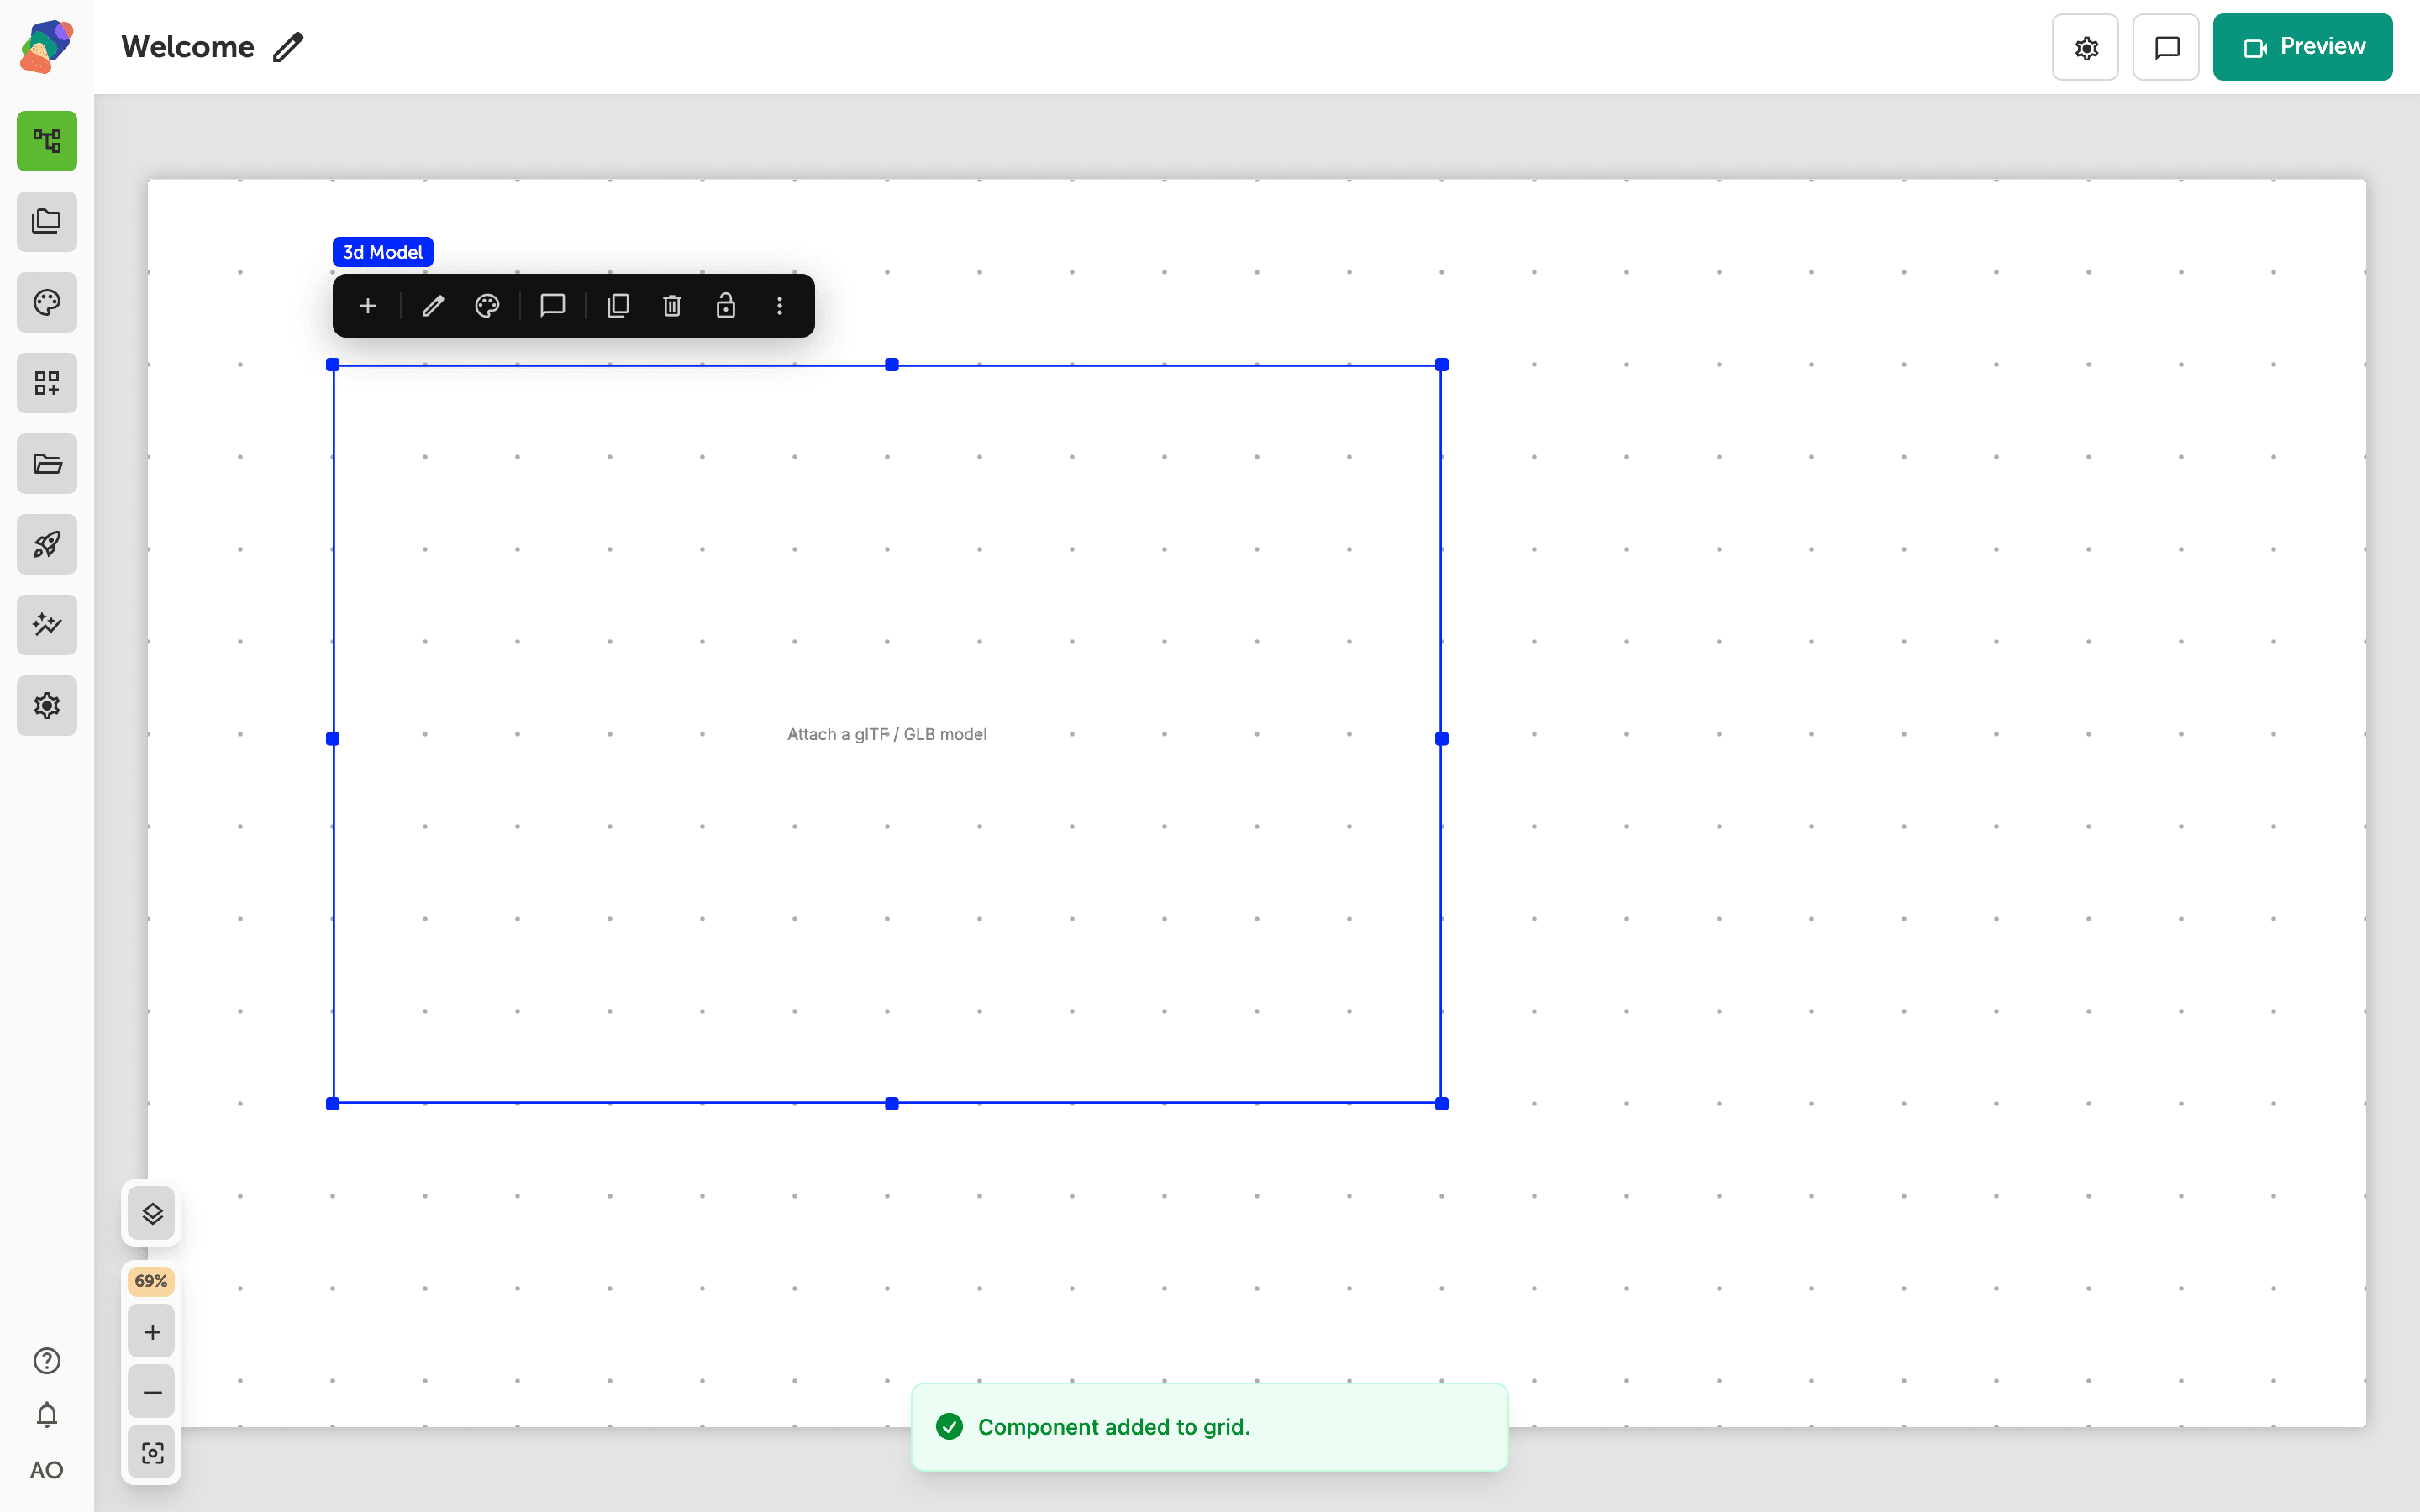This screenshot has height=1512, width=2420.
Task: Open the help question mark icon
Action: [47, 1360]
